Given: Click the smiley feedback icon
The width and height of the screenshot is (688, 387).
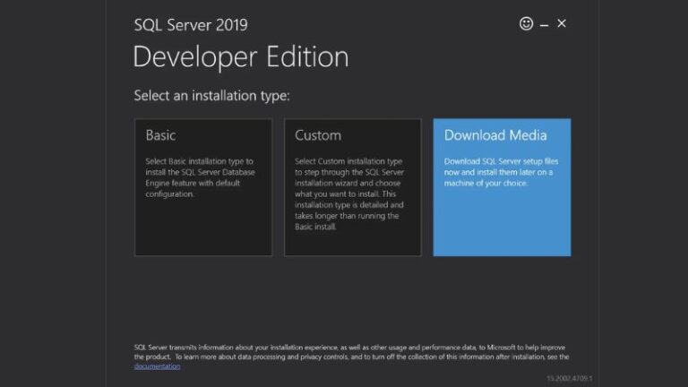Looking at the screenshot, I should 526,23.
